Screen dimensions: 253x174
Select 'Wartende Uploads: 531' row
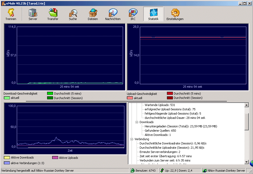(160, 105)
